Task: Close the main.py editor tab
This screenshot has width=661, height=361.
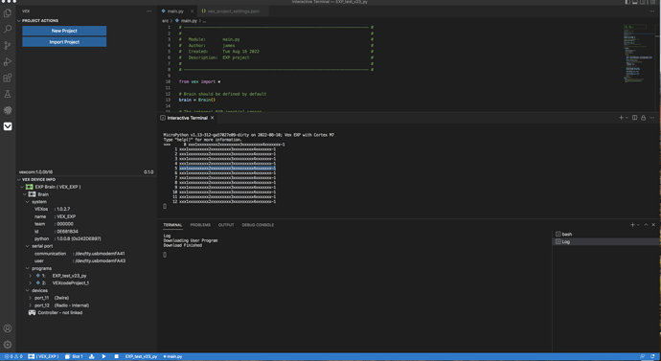Action: click(x=192, y=11)
